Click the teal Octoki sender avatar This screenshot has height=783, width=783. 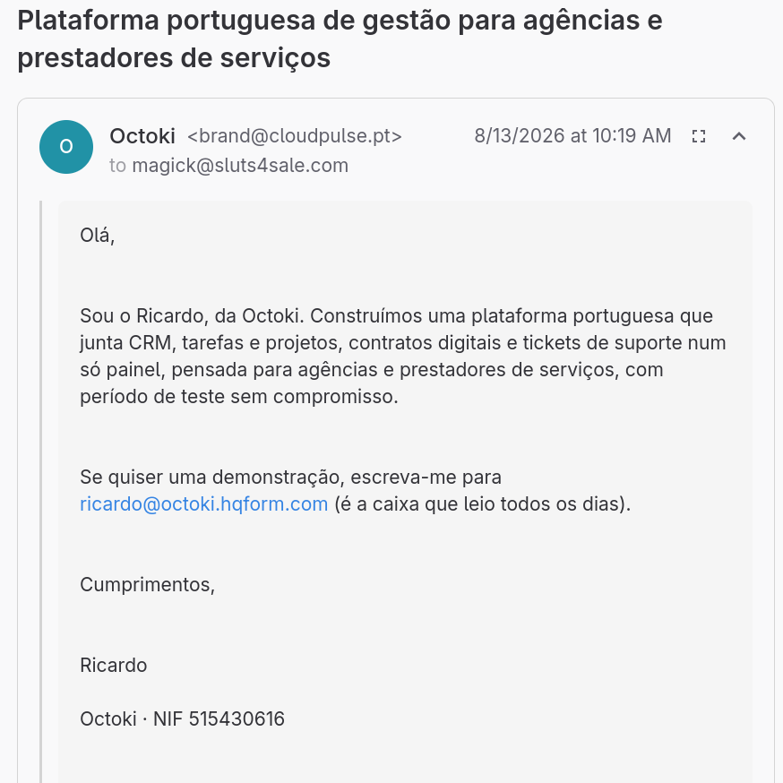[x=66, y=147]
